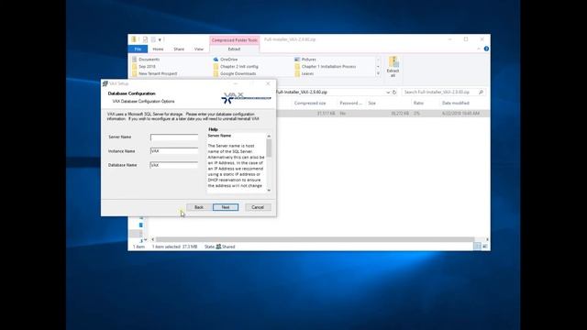The width and height of the screenshot is (587, 330).
Task: Click the Help question mark icon in Explorer
Action: (x=486, y=49)
